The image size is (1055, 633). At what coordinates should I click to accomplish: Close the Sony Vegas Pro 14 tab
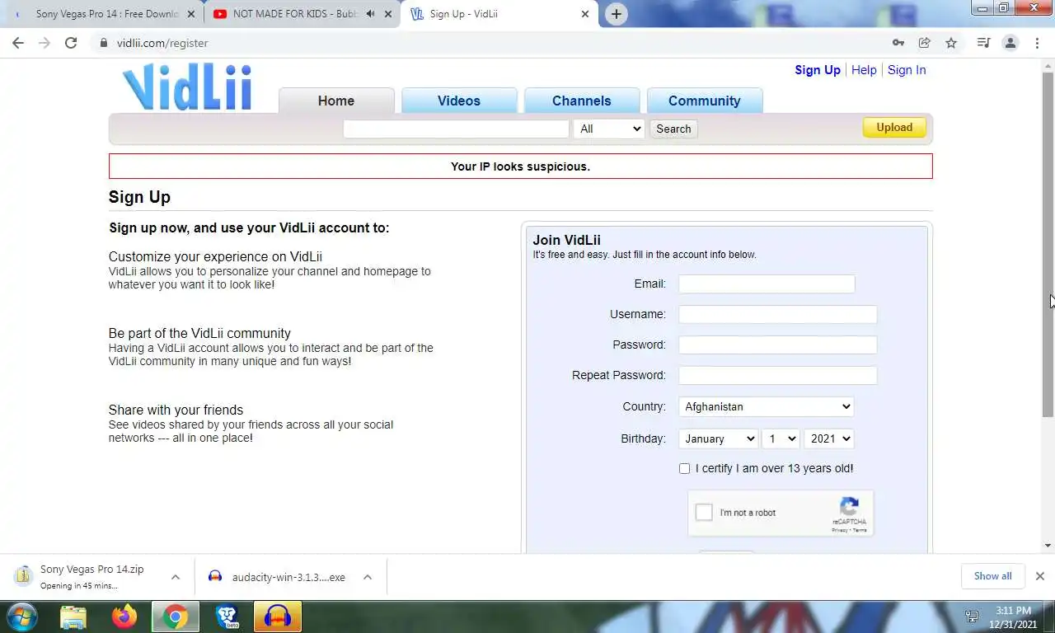coord(190,14)
